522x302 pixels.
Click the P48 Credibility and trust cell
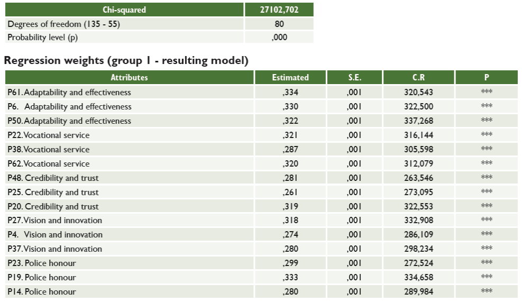pyautogui.click(x=53, y=178)
